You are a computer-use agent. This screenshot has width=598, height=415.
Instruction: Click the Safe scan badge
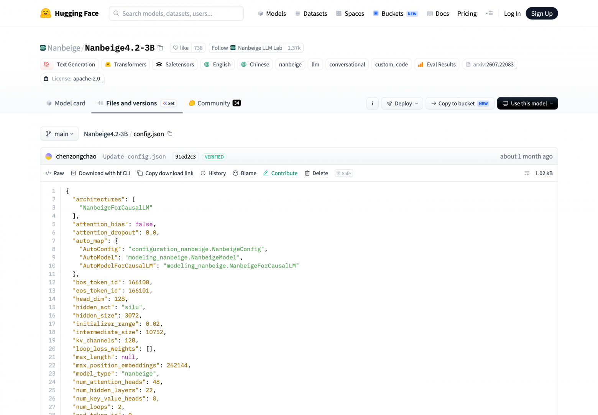(x=344, y=173)
